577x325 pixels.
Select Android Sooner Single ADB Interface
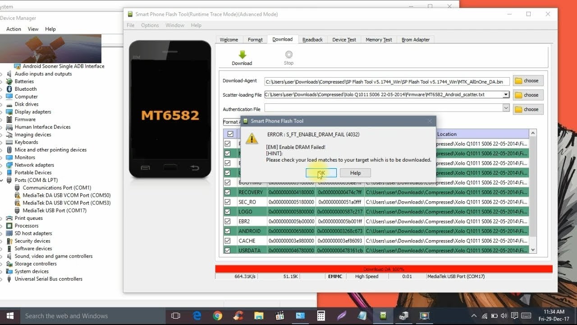[64, 66]
